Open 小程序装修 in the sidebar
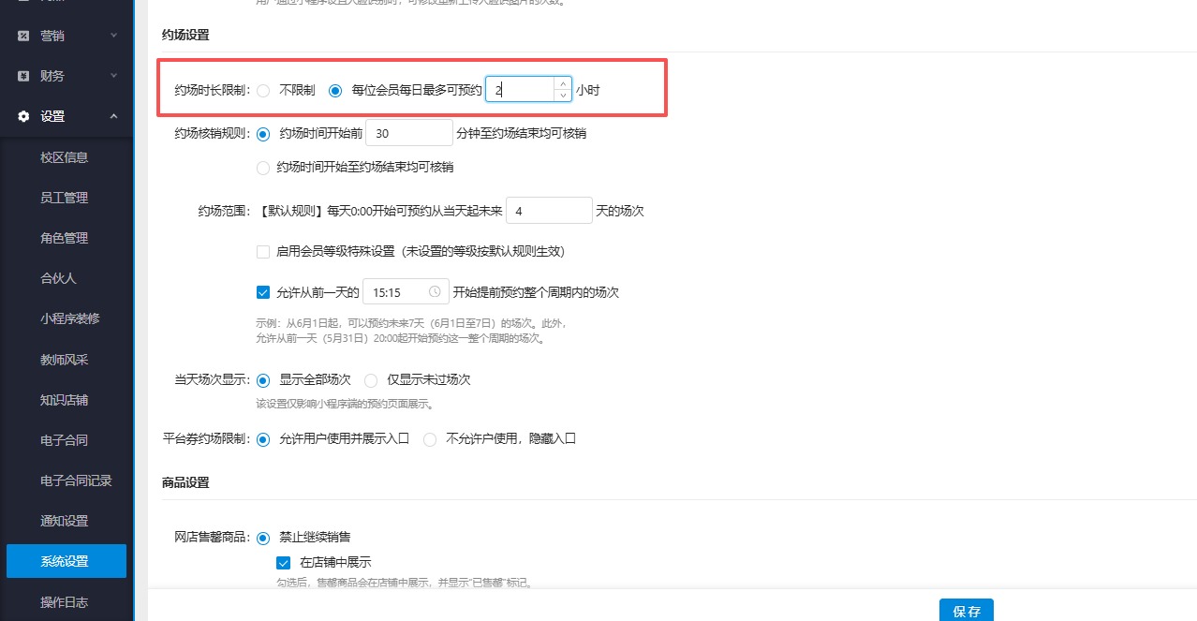The height and width of the screenshot is (621, 1197). 66,318
